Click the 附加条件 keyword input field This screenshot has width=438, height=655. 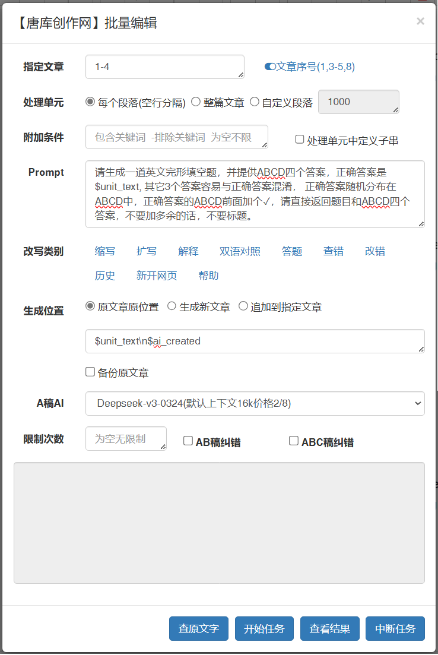tap(177, 137)
